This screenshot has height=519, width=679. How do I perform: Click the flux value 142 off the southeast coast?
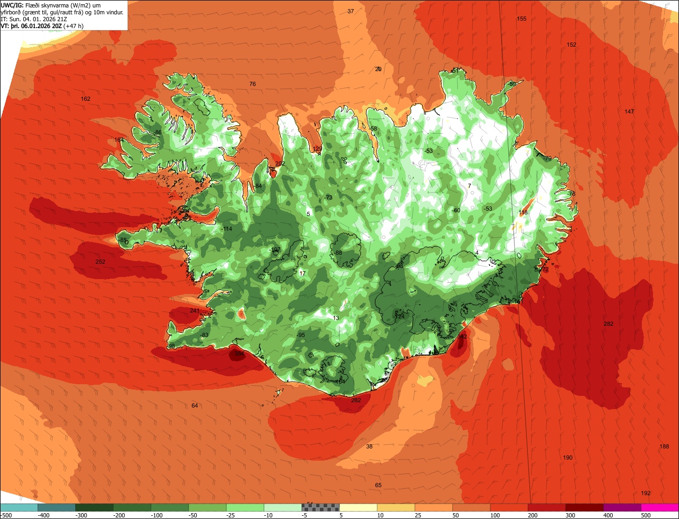pos(462,336)
